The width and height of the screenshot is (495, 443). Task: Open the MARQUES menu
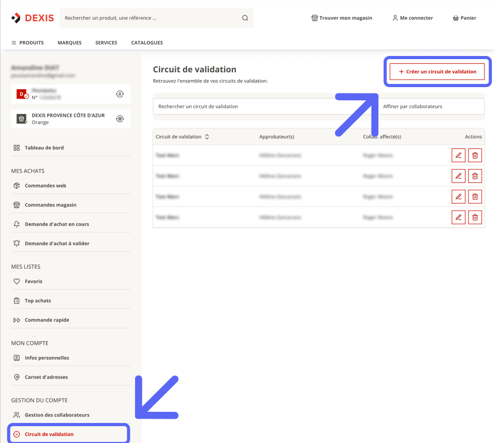(70, 43)
